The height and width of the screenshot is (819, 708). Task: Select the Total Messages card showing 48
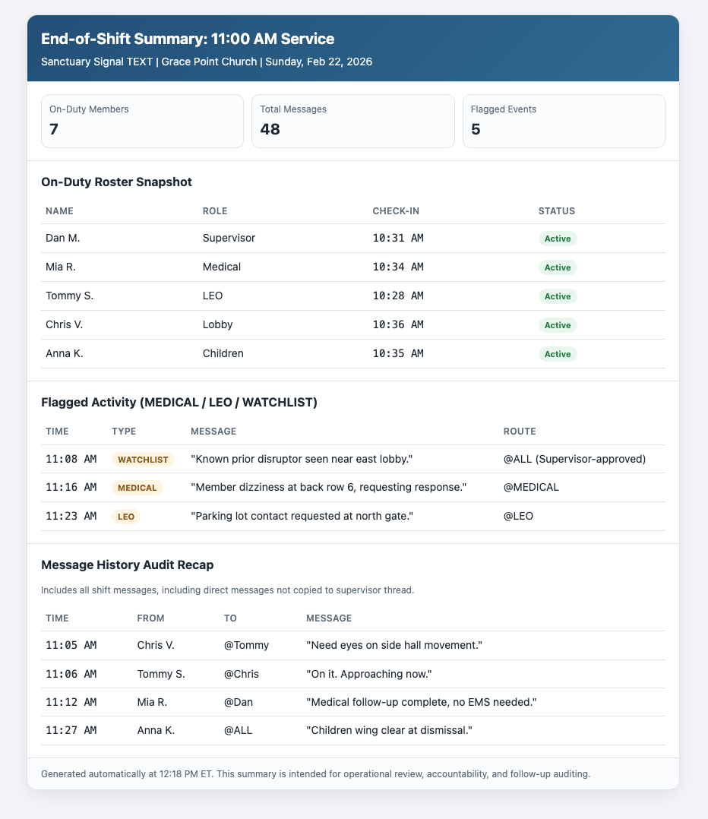coord(353,121)
